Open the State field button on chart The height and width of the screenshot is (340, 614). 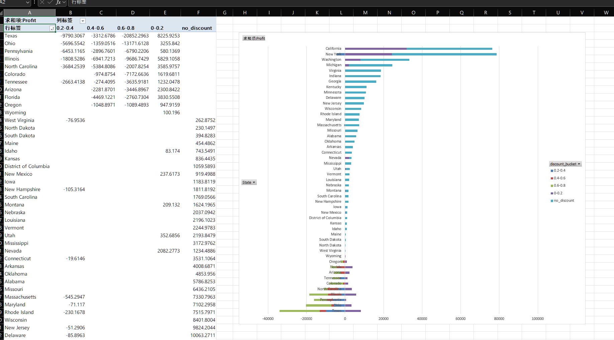click(x=249, y=182)
